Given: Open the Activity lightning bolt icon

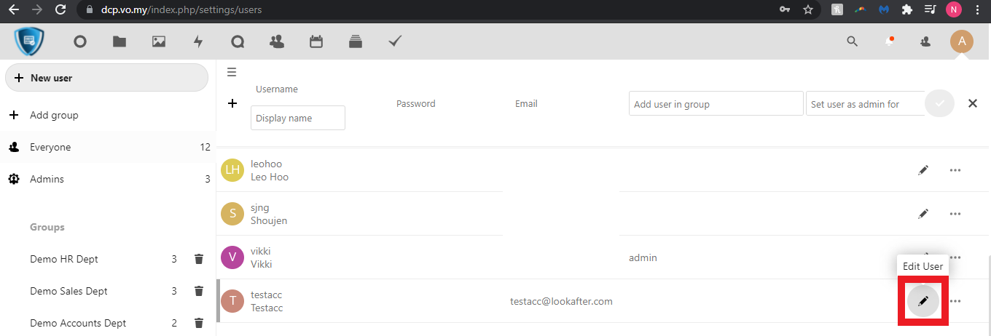Looking at the screenshot, I should coord(198,42).
